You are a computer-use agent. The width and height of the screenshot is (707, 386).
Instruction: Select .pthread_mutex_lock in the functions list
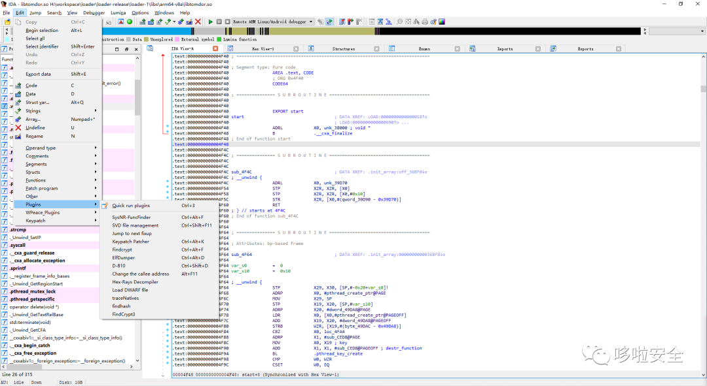[x=33, y=291]
